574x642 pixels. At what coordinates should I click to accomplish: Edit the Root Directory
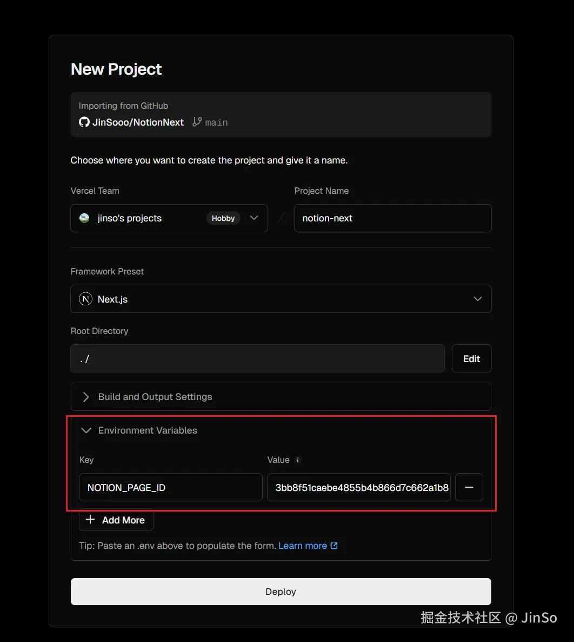point(471,359)
